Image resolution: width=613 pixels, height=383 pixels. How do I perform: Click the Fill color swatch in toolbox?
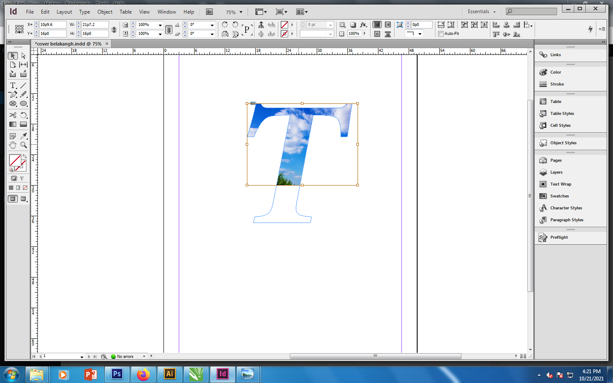15,160
